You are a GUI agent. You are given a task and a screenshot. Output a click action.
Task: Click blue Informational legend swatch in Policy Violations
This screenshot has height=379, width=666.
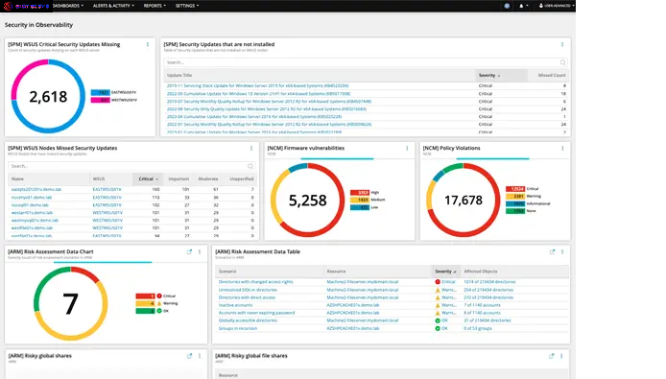coord(515,203)
